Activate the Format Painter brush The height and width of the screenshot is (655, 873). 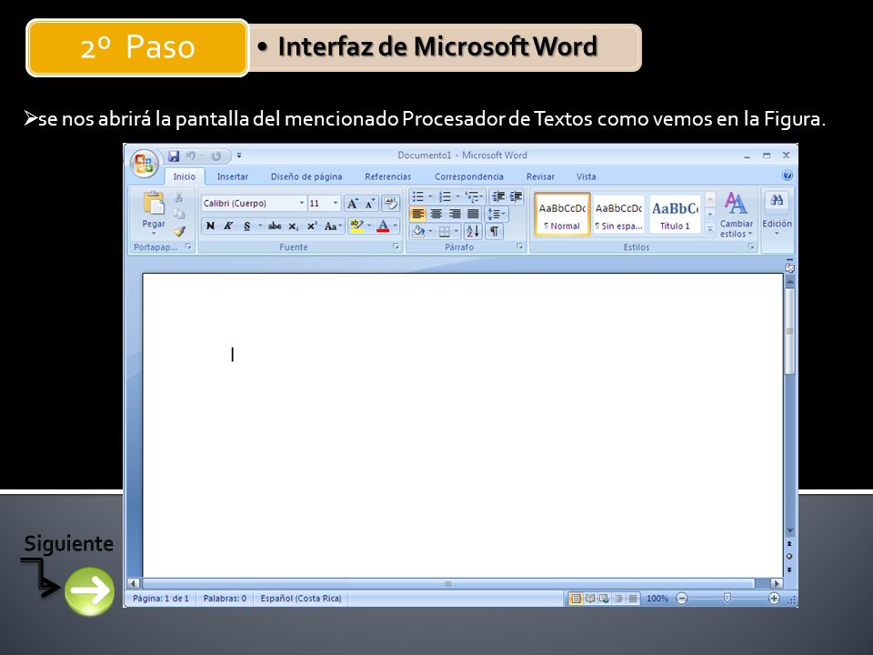[179, 230]
